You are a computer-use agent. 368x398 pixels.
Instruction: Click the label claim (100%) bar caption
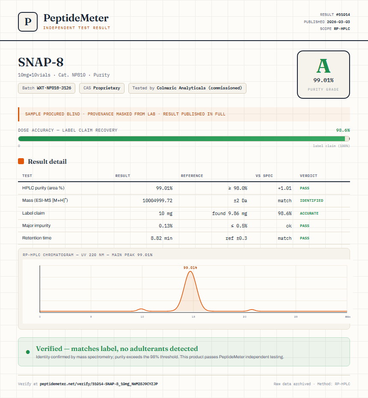coord(331,146)
